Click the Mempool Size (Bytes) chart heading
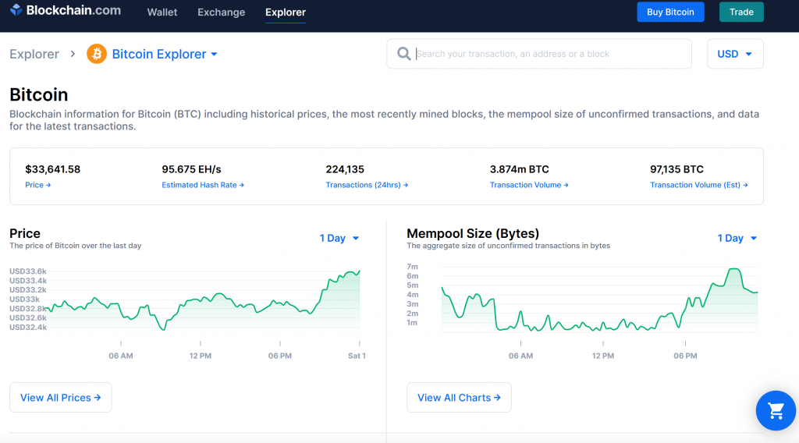Viewport: 799px width, 443px height. tap(473, 233)
